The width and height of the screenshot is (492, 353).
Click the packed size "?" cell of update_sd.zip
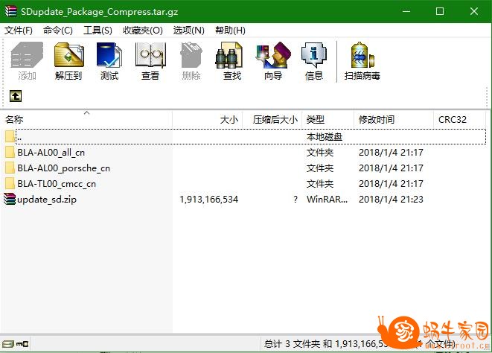(295, 200)
